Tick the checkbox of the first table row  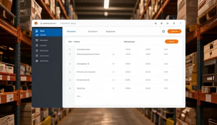(x=70, y=49)
